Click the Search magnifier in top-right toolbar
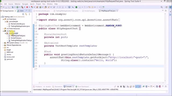 [162, 7]
